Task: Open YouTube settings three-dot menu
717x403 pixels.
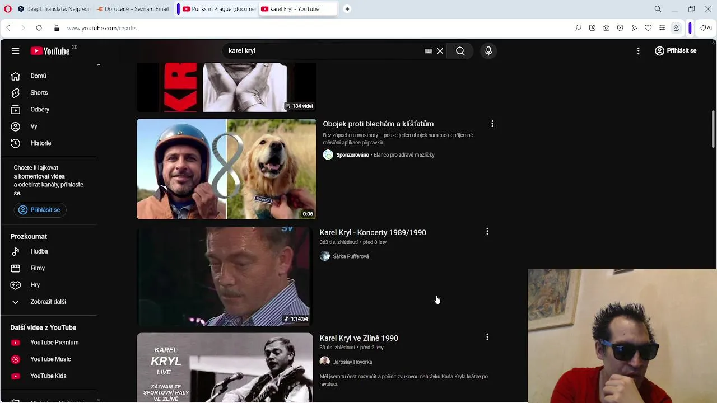Action: point(638,51)
